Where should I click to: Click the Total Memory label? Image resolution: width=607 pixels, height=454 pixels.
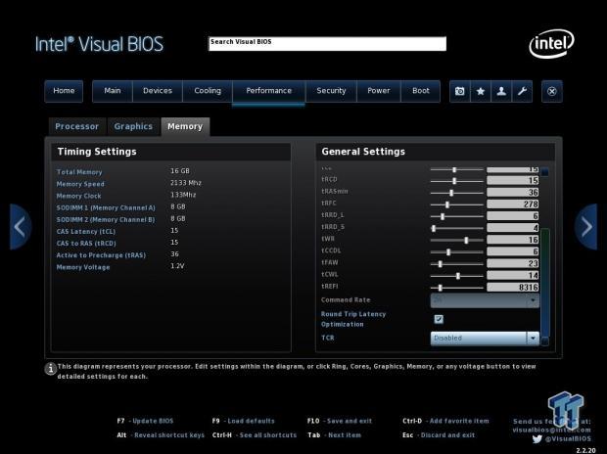79,172
